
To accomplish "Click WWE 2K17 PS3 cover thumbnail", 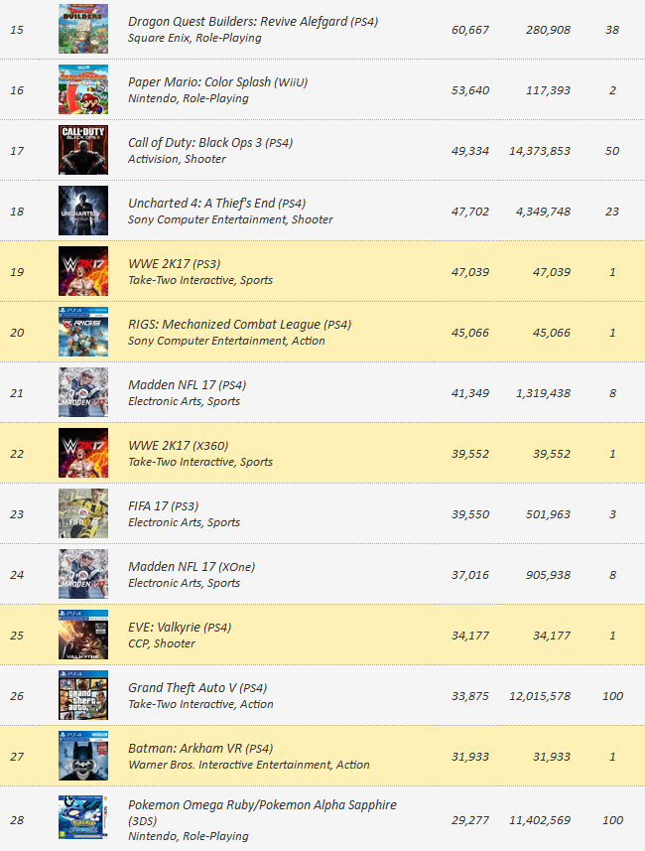I will click(x=83, y=271).
